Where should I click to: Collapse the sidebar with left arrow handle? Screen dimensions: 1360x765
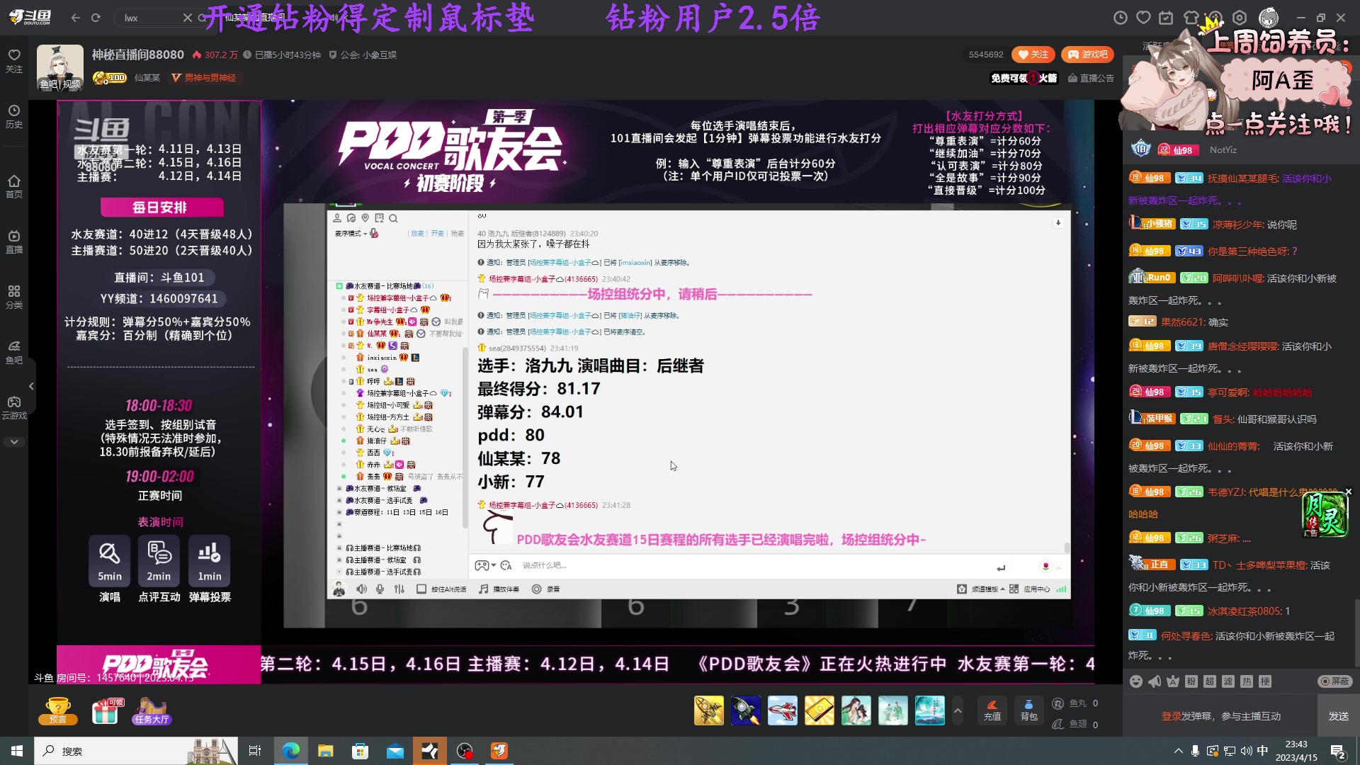[31, 386]
